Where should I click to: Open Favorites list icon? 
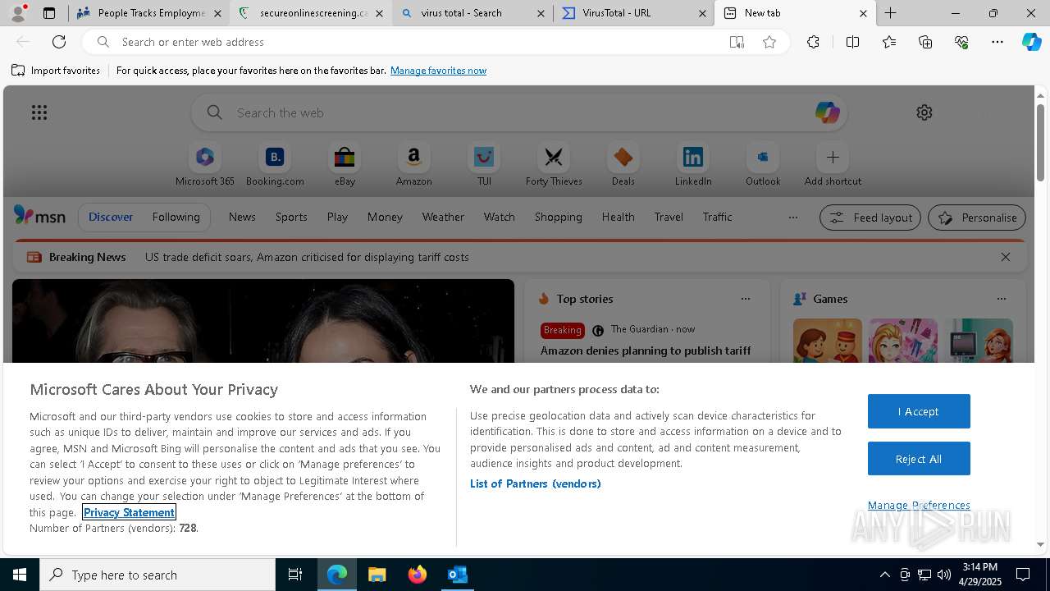(x=889, y=42)
